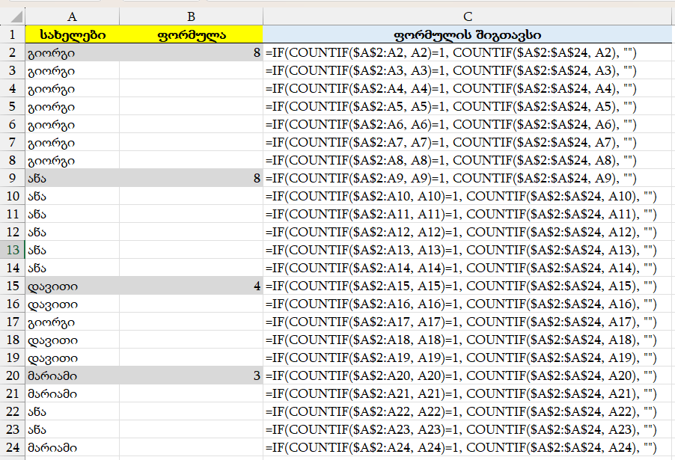Select column B header
675x460 pixels.
pyautogui.click(x=191, y=16)
